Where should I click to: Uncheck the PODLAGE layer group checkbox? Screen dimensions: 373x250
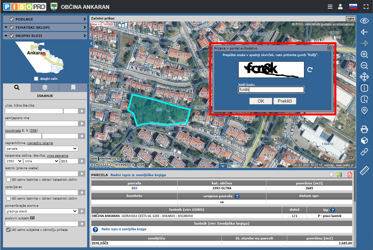tap(12, 19)
